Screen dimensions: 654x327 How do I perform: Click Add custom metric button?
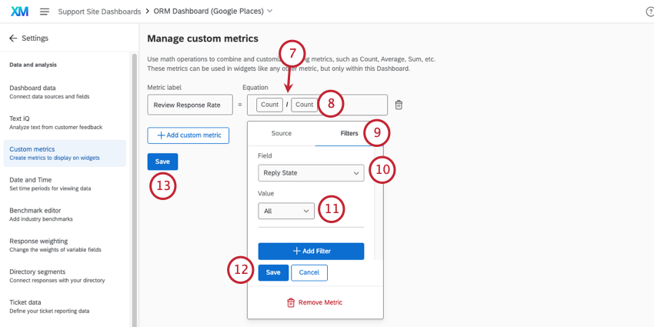189,135
